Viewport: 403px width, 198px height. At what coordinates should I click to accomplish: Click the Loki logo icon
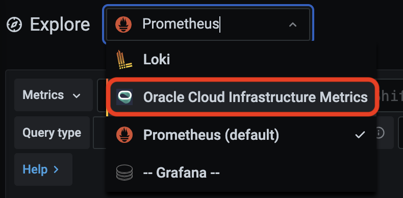pos(124,60)
